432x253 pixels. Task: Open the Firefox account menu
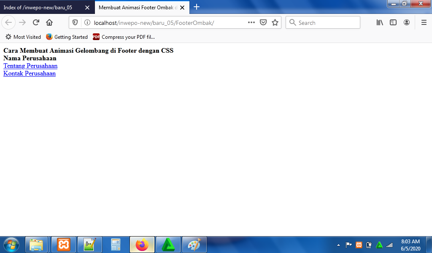pos(407,23)
